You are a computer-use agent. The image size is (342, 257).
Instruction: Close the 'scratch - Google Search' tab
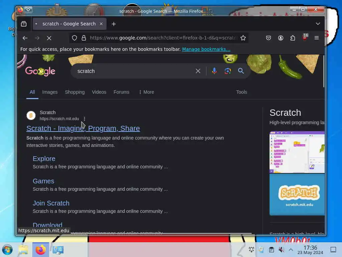point(101,24)
